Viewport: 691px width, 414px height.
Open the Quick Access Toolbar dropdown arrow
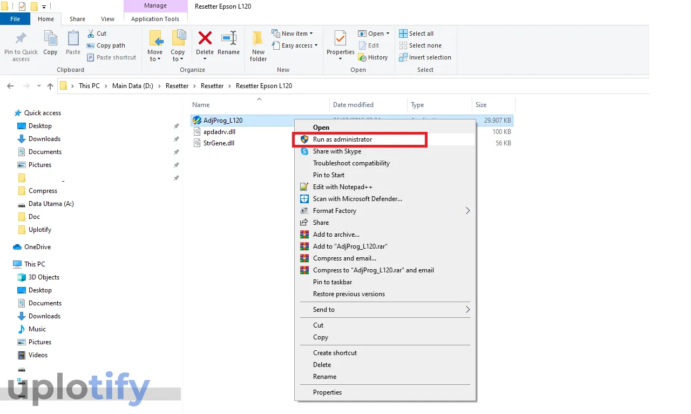pyautogui.click(x=44, y=6)
